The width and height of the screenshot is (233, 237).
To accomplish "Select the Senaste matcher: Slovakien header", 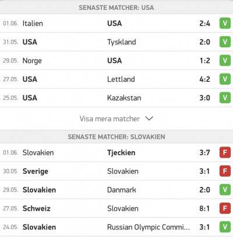I will [x=116, y=137].
